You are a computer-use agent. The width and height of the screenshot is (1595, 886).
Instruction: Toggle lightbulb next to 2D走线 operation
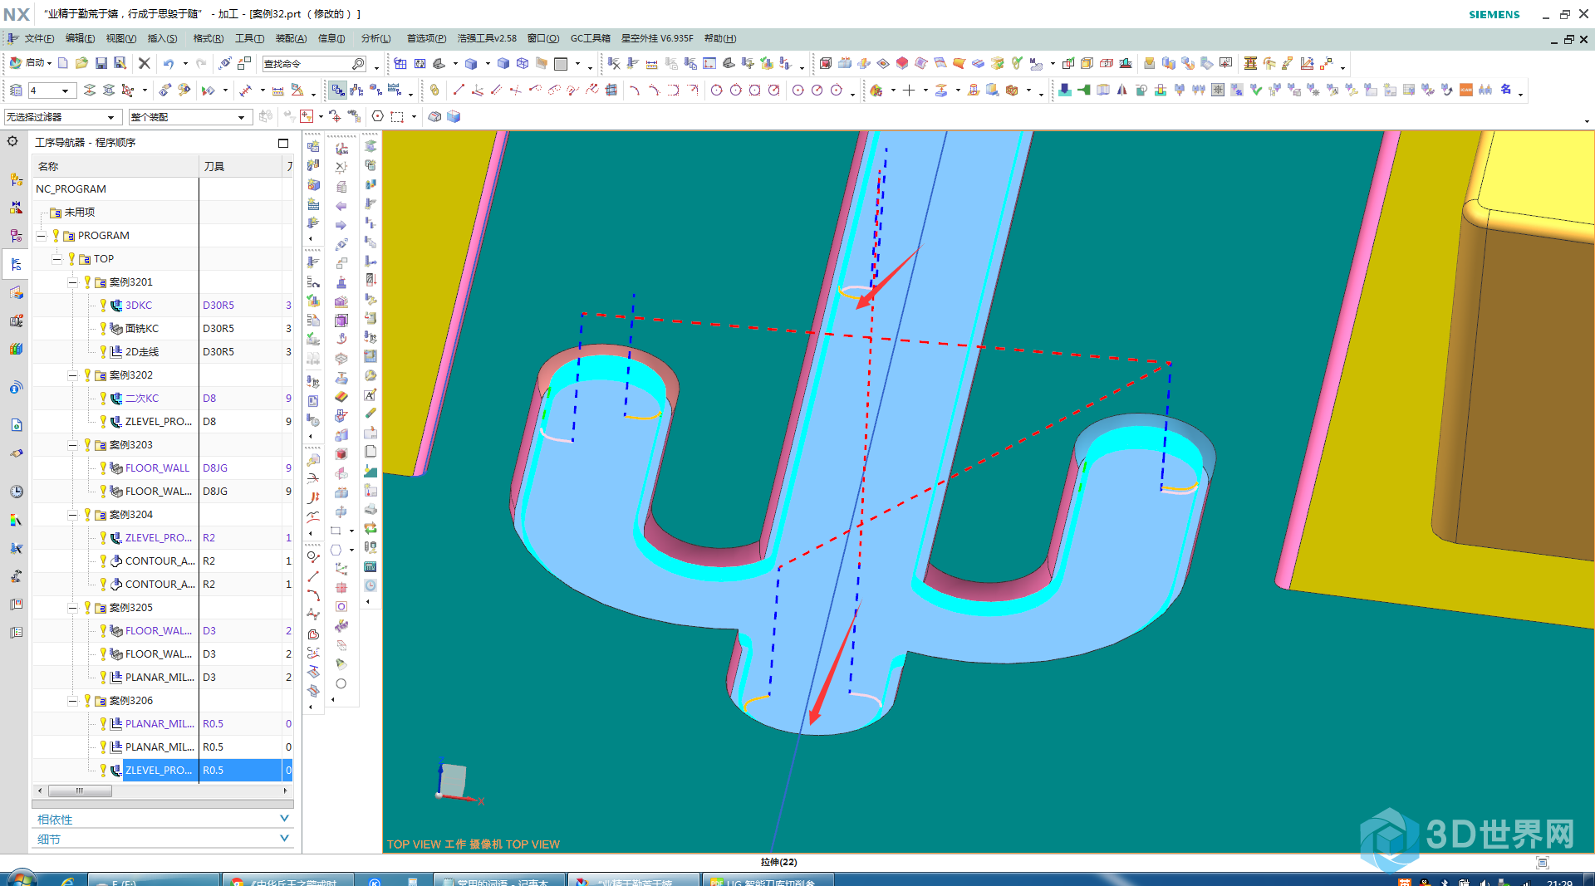(x=103, y=351)
